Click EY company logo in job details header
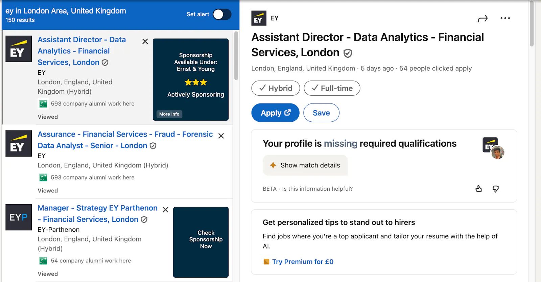 pyautogui.click(x=259, y=18)
